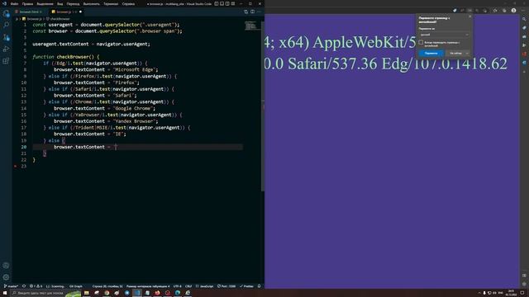Click the search icon in Edge sidebar

point(524,19)
